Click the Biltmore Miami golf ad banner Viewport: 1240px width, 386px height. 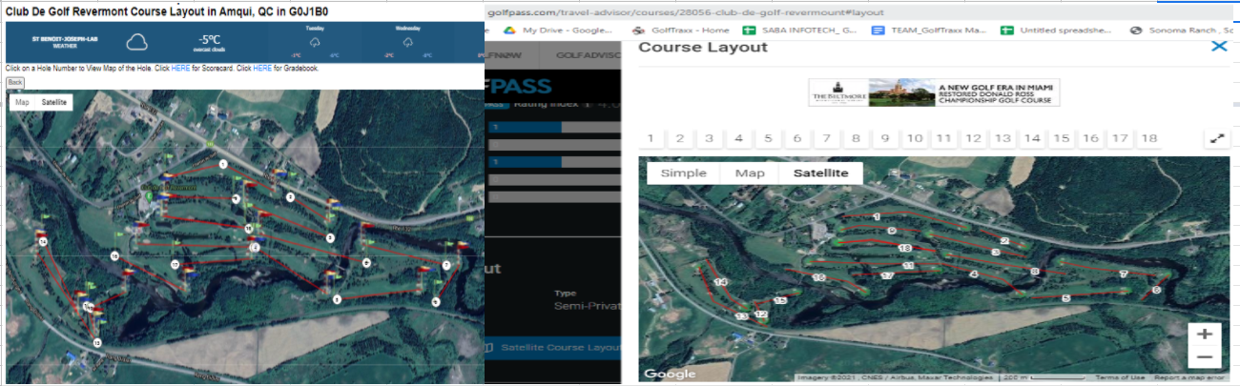point(934,92)
